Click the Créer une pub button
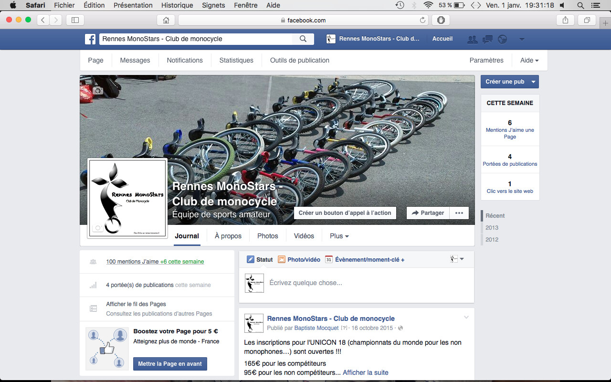Viewport: 611px width, 382px height. [x=505, y=82]
